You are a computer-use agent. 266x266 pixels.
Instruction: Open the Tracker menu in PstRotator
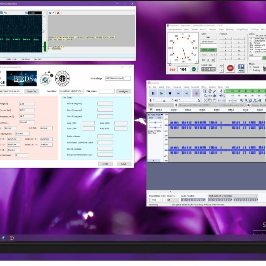click(195, 30)
